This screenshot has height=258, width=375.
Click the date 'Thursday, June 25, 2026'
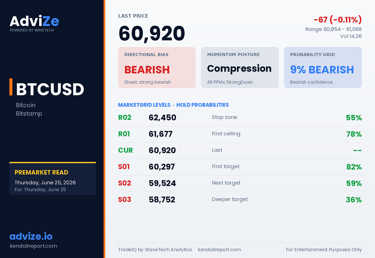click(45, 182)
